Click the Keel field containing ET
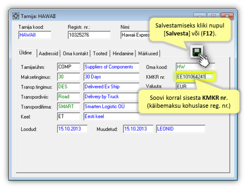Image resolution: width=246 pixels, height=189 pixels. coord(68,116)
